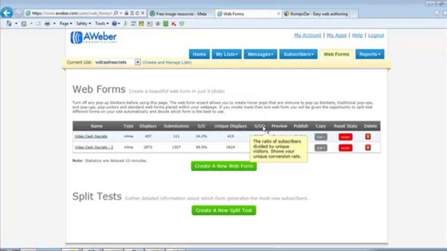The width and height of the screenshot is (447, 251).
Task: Click Create A New Split Test button
Action: [224, 210]
